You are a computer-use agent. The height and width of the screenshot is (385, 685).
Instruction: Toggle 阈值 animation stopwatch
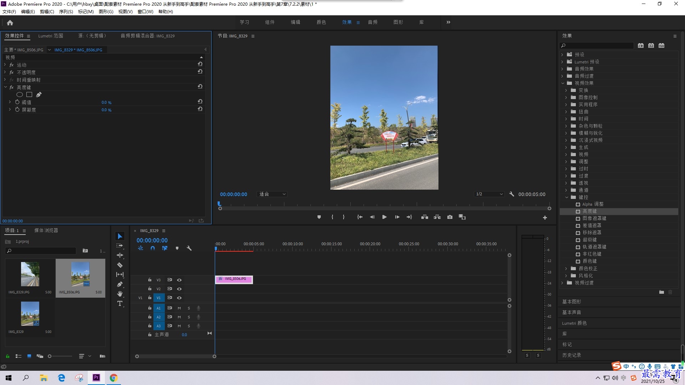17,102
